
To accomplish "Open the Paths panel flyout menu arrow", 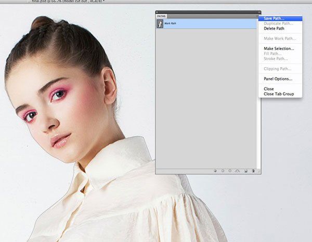I will (257, 16).
